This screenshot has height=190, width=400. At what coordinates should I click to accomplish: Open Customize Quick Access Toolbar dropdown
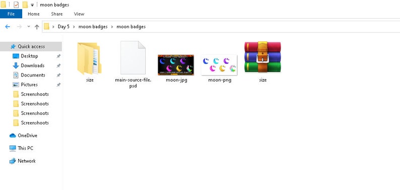coord(32,5)
